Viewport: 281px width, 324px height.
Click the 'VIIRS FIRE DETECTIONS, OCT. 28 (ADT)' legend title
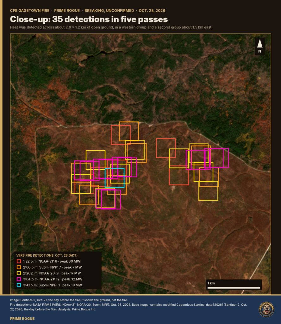(47, 255)
